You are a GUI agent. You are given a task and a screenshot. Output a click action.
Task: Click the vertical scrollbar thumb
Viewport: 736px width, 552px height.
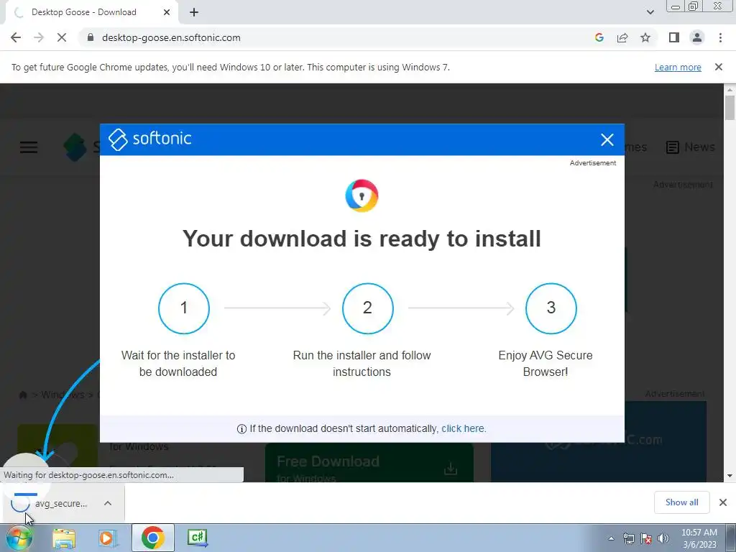click(730, 108)
